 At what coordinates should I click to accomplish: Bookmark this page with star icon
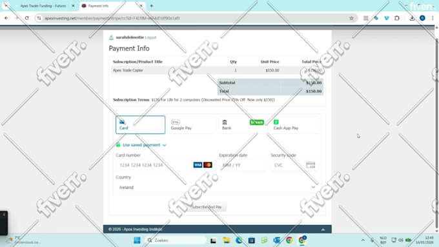click(x=351, y=18)
